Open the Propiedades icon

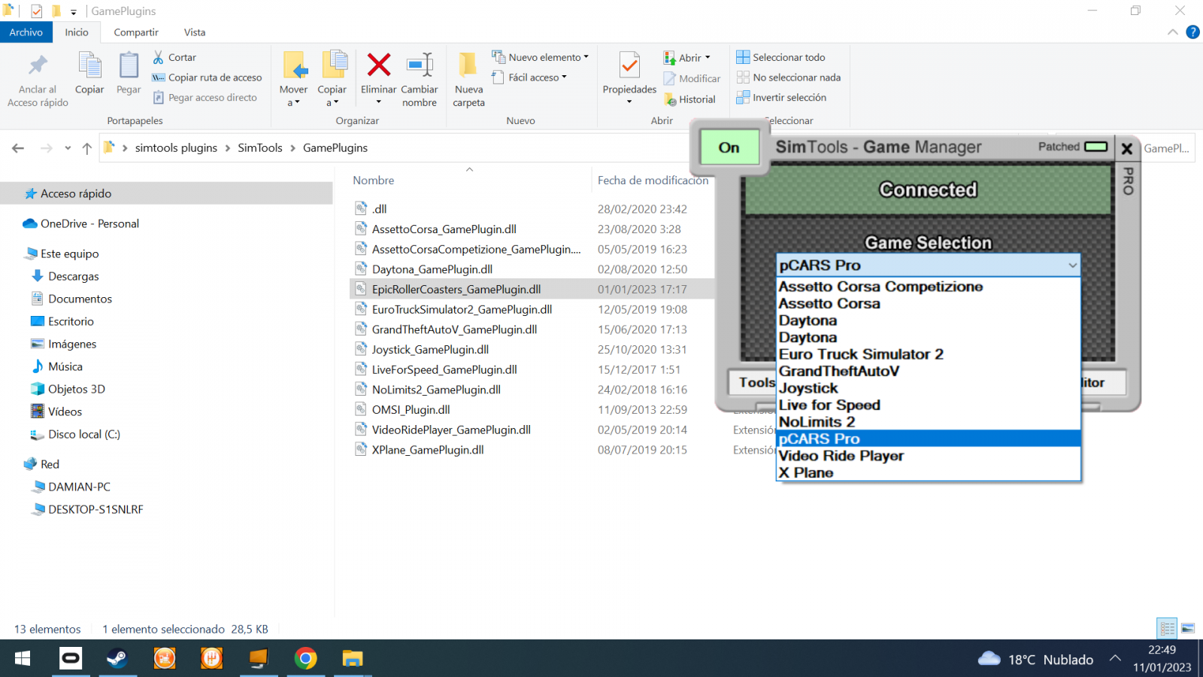point(629,65)
